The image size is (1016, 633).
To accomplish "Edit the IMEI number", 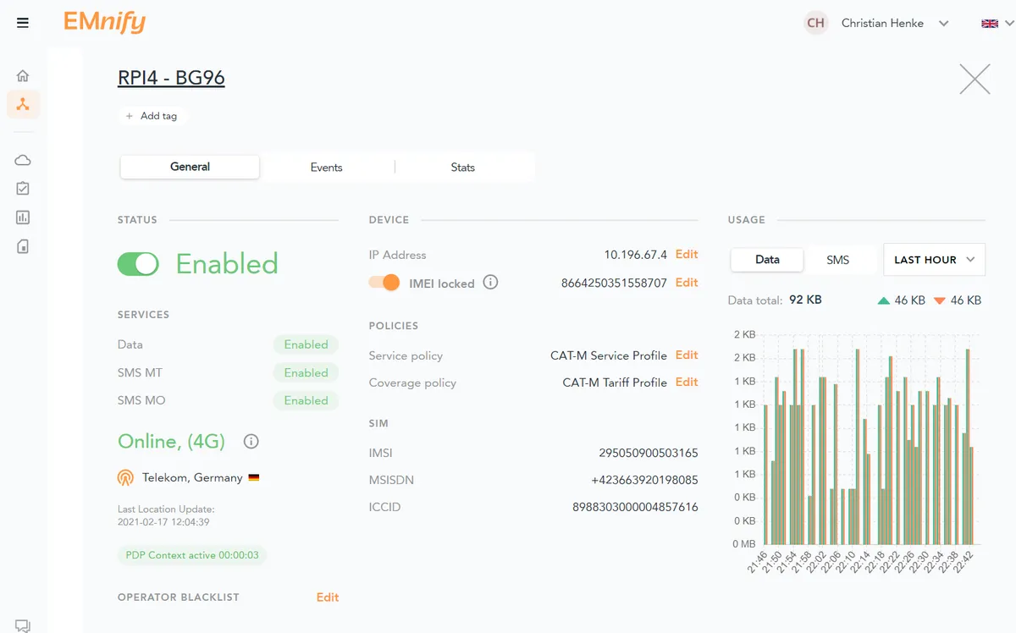I will coord(687,283).
